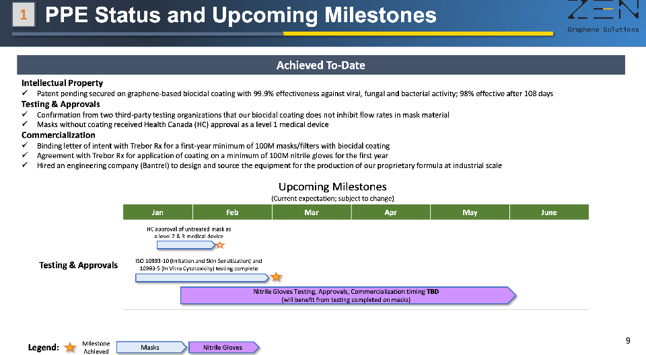The width and height of the screenshot is (646, 355).
Task: Click the checkmark beside the Health Canada approval bullet
Action: click(x=25, y=125)
